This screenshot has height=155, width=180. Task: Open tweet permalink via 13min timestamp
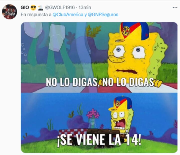[85, 7]
